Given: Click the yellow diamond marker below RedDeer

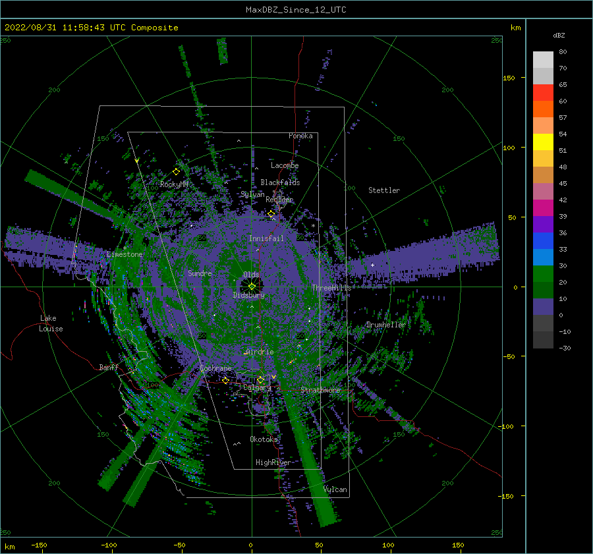Looking at the screenshot, I should [271, 214].
